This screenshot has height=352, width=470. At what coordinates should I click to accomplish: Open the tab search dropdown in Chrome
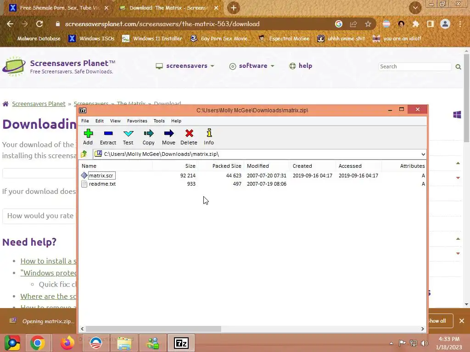click(x=415, y=8)
